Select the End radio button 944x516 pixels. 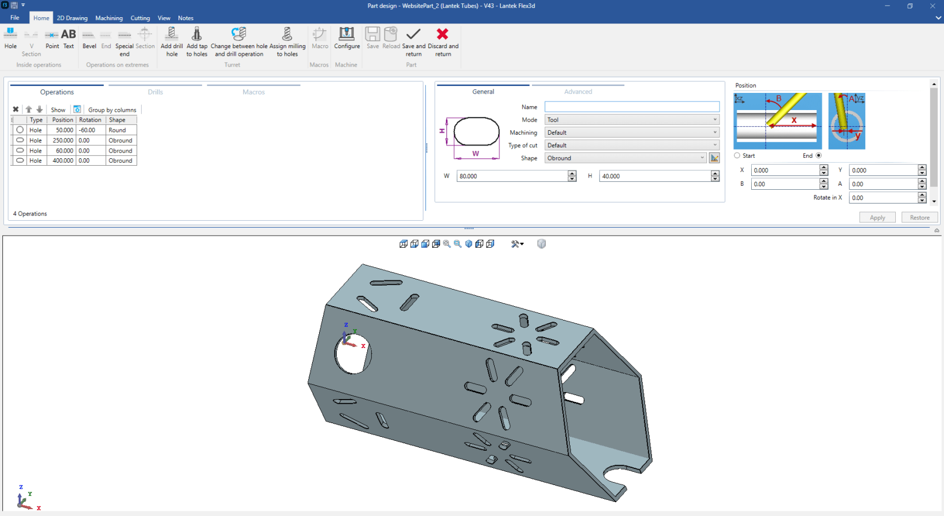[x=818, y=156]
